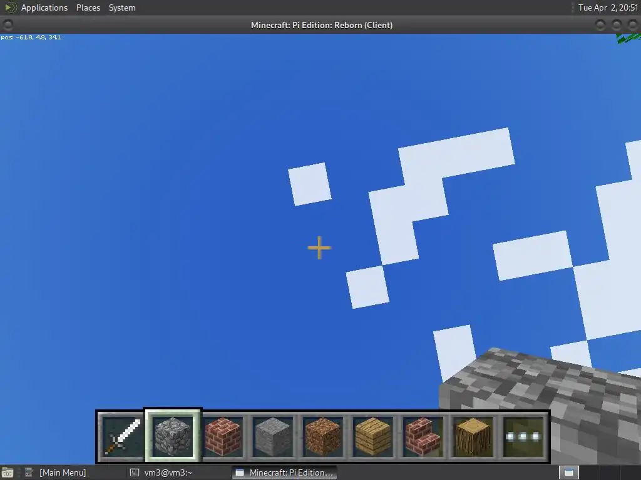Select the smooth stone block slot
The height and width of the screenshot is (480, 641).
pyautogui.click(x=273, y=437)
